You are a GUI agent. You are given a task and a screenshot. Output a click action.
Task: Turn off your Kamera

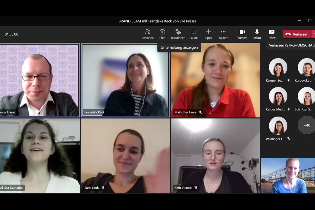coord(242,34)
